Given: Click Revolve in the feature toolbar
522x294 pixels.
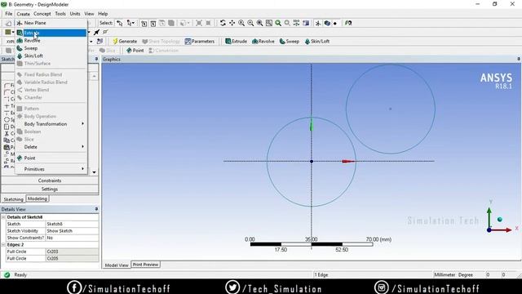Looking at the screenshot, I should point(263,42).
